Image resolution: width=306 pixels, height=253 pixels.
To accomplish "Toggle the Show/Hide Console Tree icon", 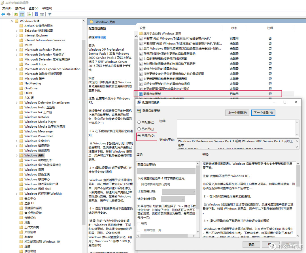I will pos(22,14).
